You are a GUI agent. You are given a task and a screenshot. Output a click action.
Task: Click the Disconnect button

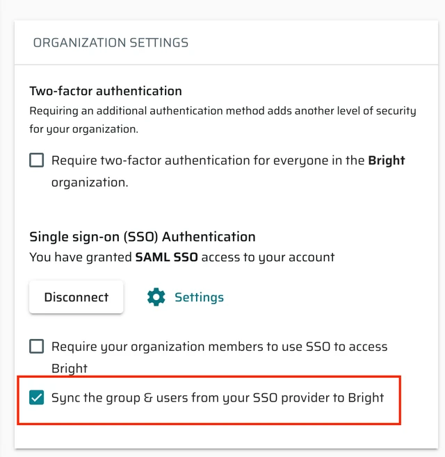[76, 297]
